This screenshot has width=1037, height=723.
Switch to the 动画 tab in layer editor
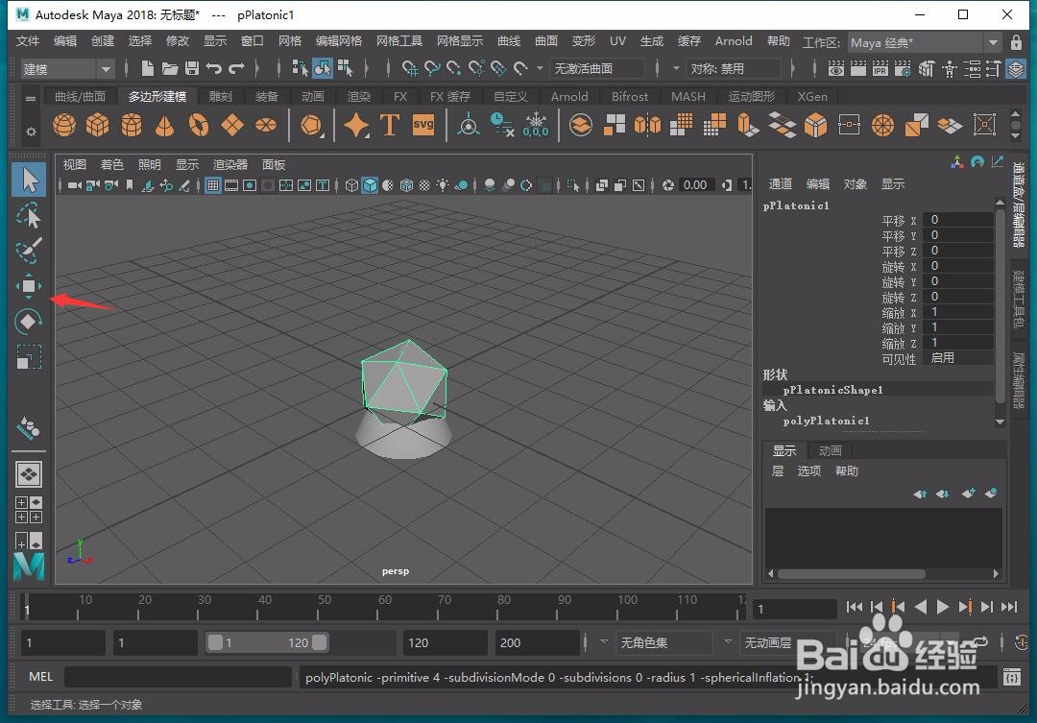pyautogui.click(x=830, y=450)
